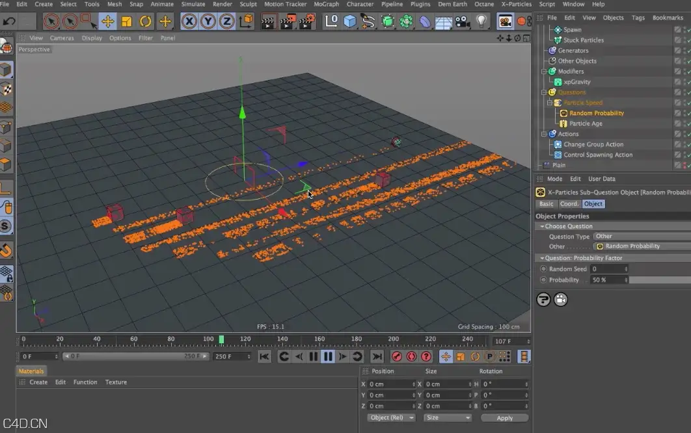Screen dimensions: 691x433
Task: Open Object Manager Tags menu
Action: coord(638,18)
